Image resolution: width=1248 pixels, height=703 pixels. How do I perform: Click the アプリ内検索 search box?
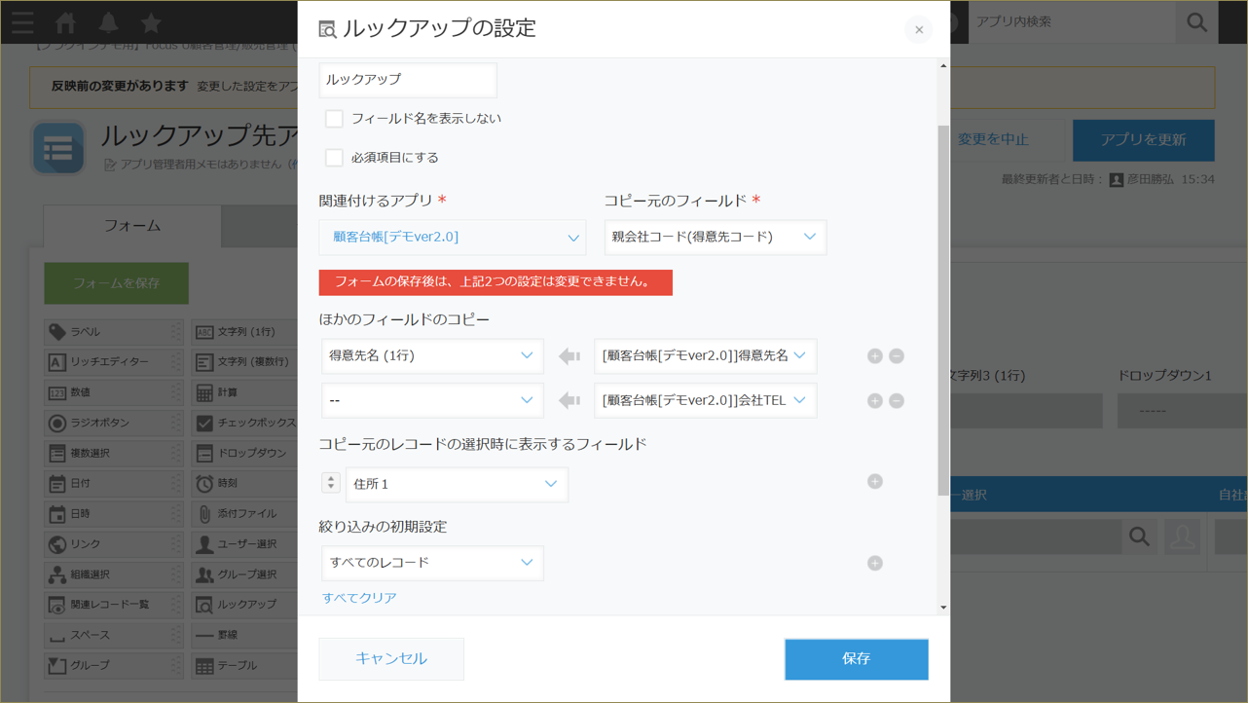[1071, 22]
